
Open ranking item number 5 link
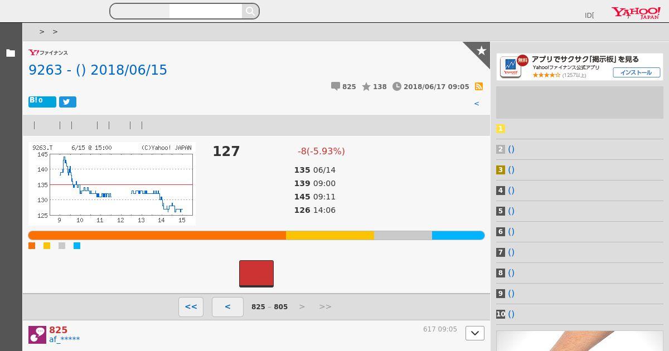(511, 211)
